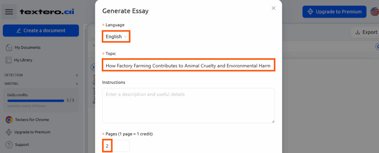The width and height of the screenshot is (379, 153).
Task: Click Upgrade to Premium top button
Action: coord(334,11)
